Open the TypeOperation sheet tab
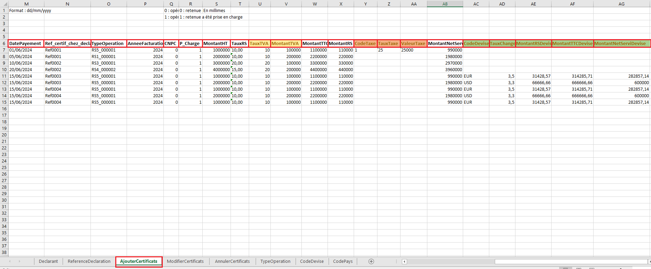 pyautogui.click(x=275, y=261)
